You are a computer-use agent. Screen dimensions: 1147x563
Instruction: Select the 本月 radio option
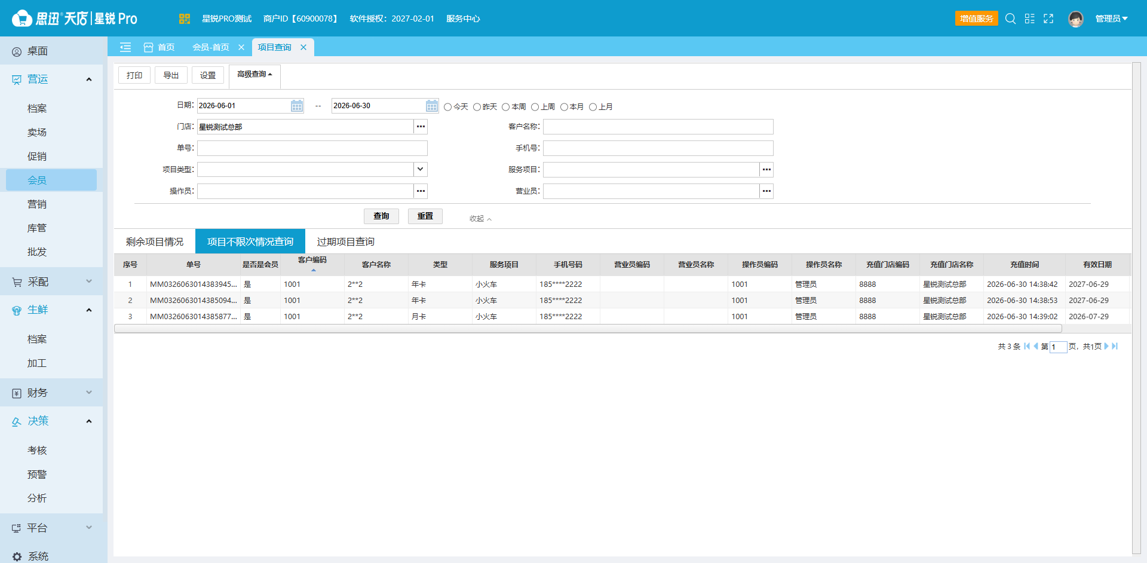(564, 107)
